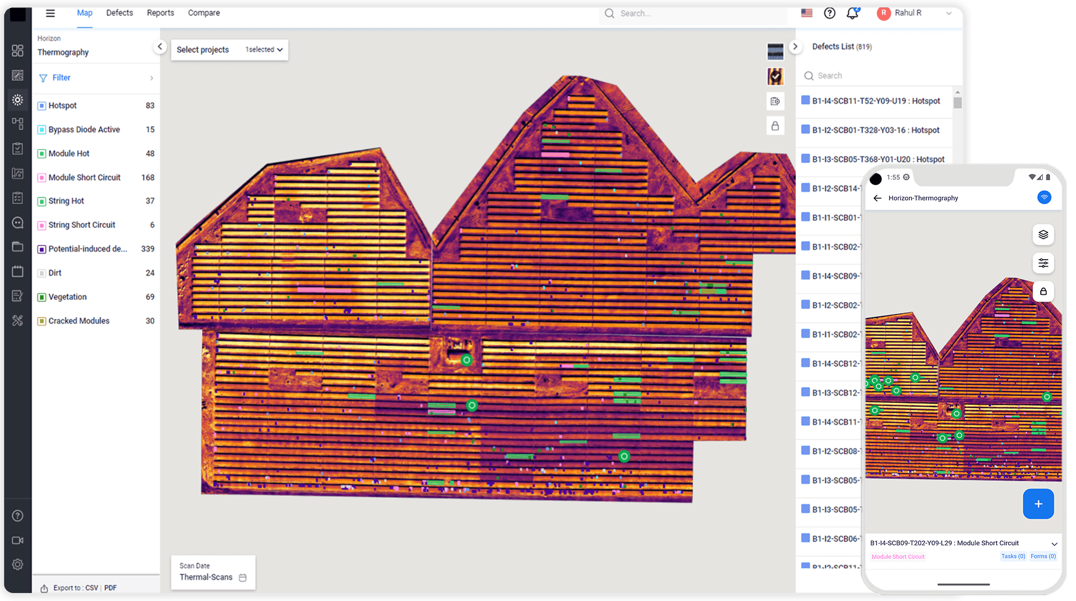The width and height of the screenshot is (1076, 601).
Task: Open the settings gear at sidebar bottom
Action: [x=18, y=564]
